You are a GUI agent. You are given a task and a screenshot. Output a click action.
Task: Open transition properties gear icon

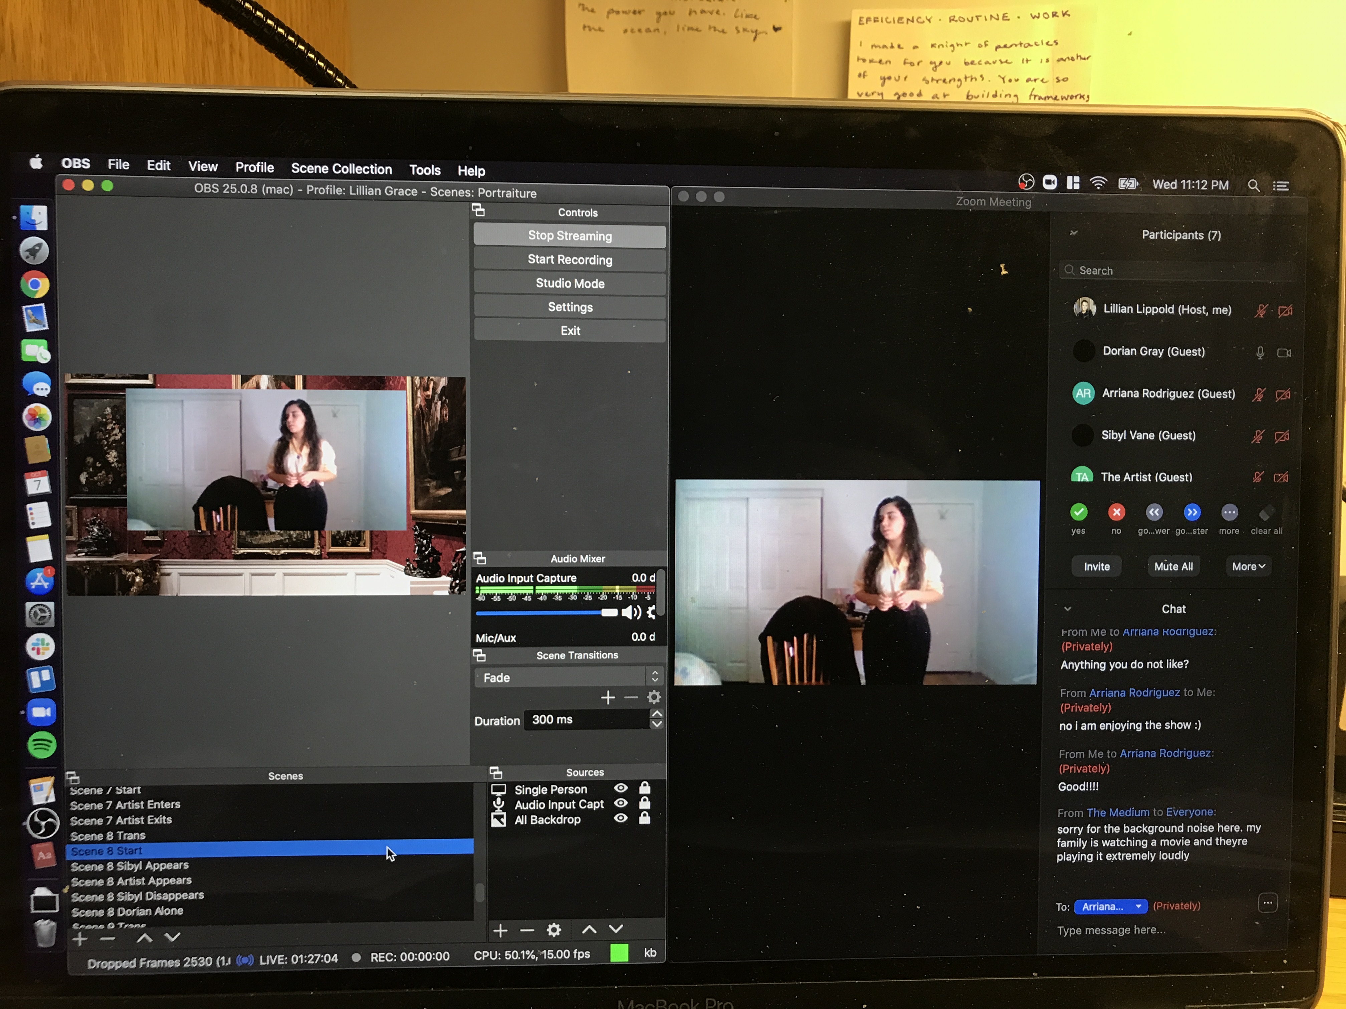tap(654, 698)
